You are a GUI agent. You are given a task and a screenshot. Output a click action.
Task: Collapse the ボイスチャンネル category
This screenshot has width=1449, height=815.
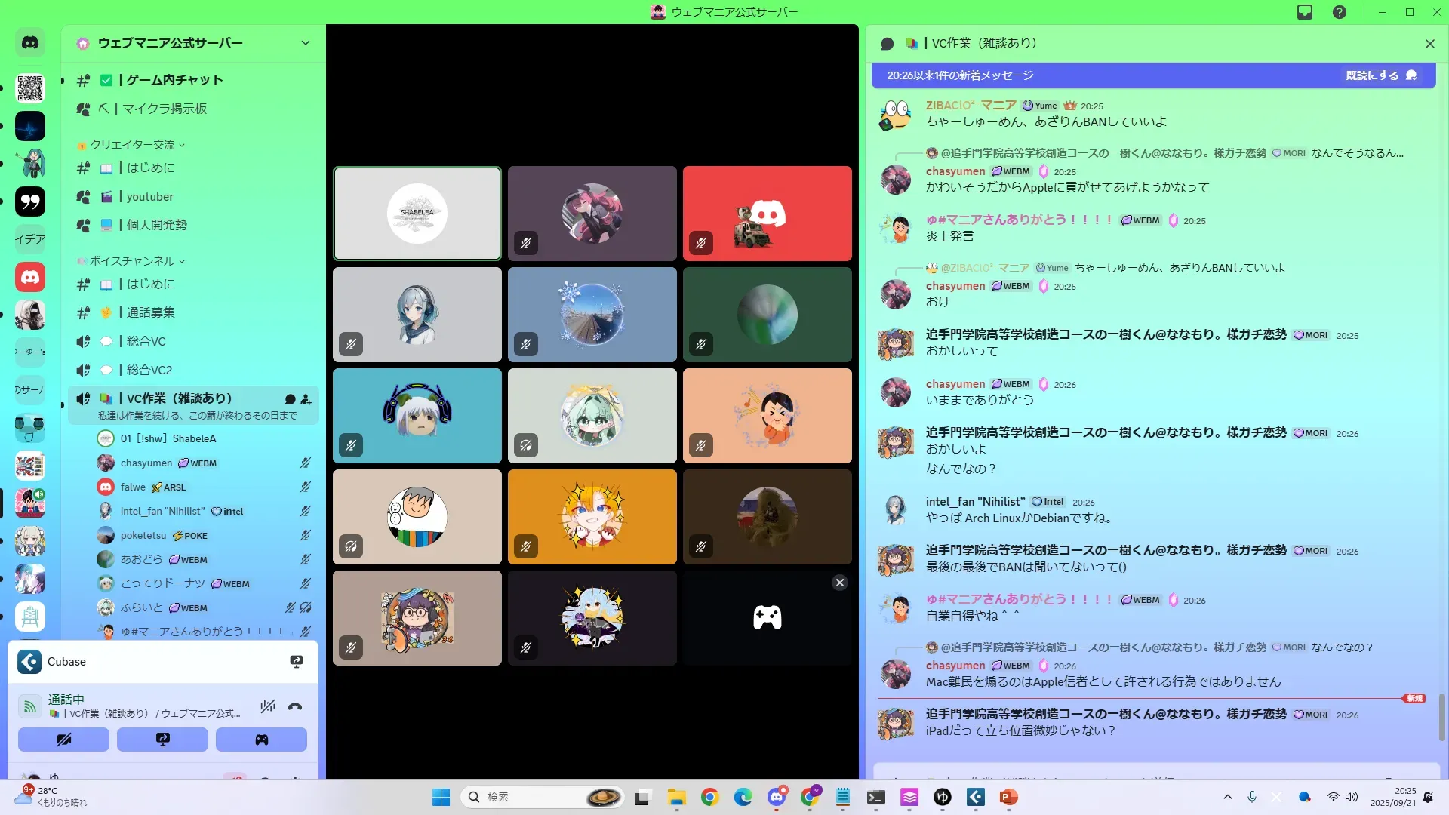(133, 261)
